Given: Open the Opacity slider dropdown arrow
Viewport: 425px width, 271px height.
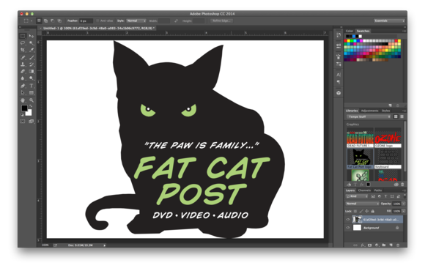Looking at the screenshot, I should 404,204.
